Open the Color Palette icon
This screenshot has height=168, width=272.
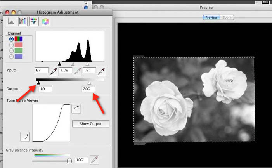pos(45,21)
